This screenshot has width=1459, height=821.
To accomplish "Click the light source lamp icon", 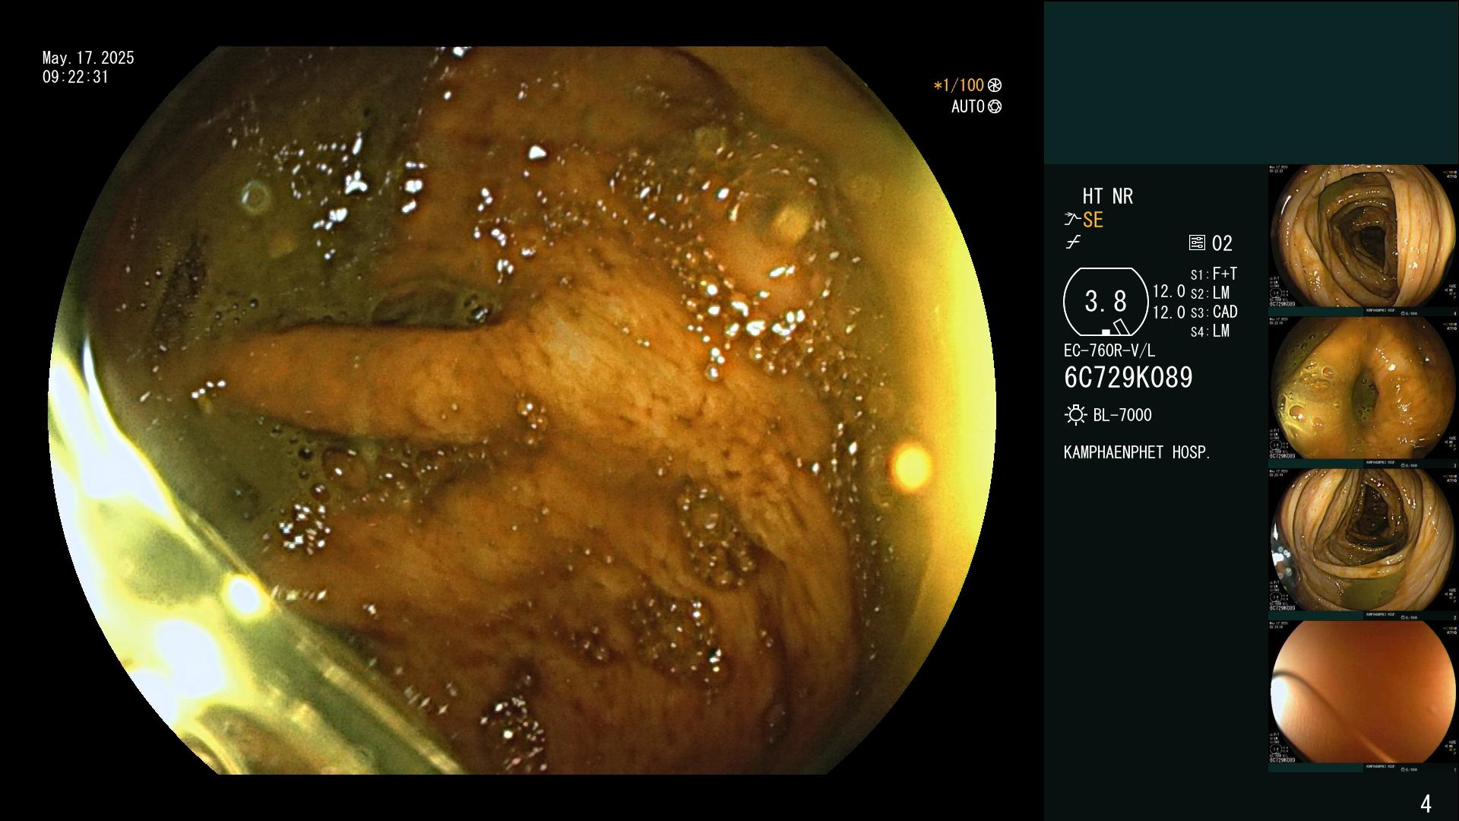I will [x=1075, y=415].
